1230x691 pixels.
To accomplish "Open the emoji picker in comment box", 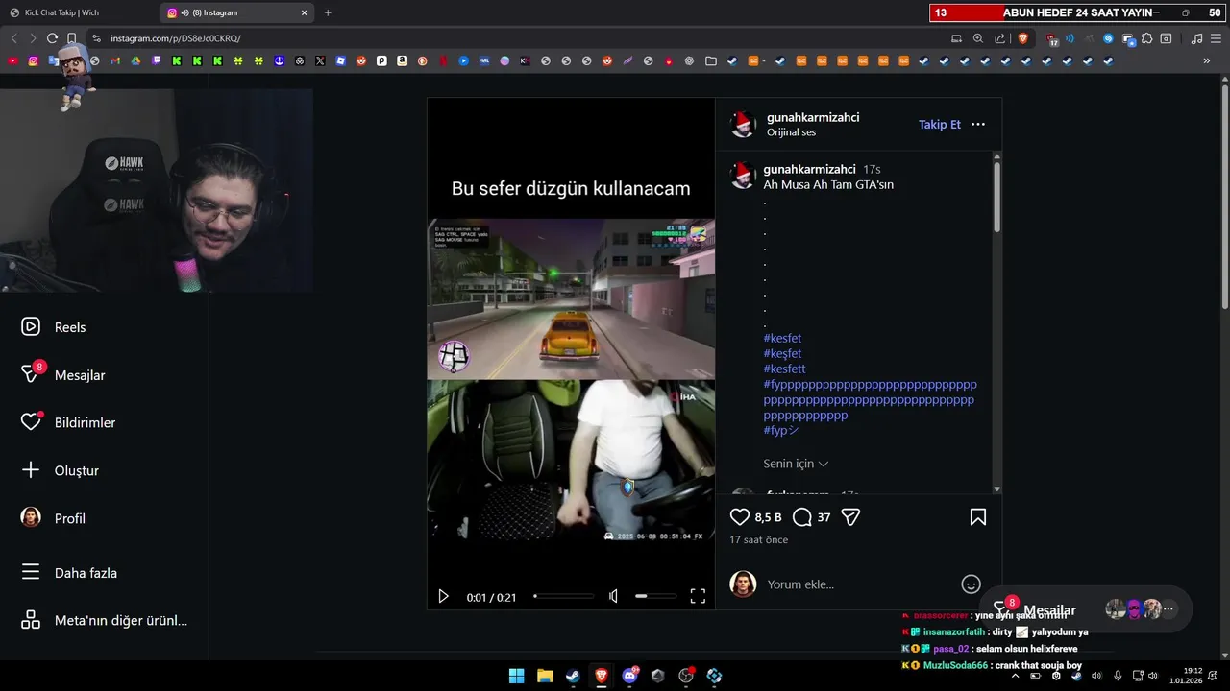I will click(x=971, y=584).
